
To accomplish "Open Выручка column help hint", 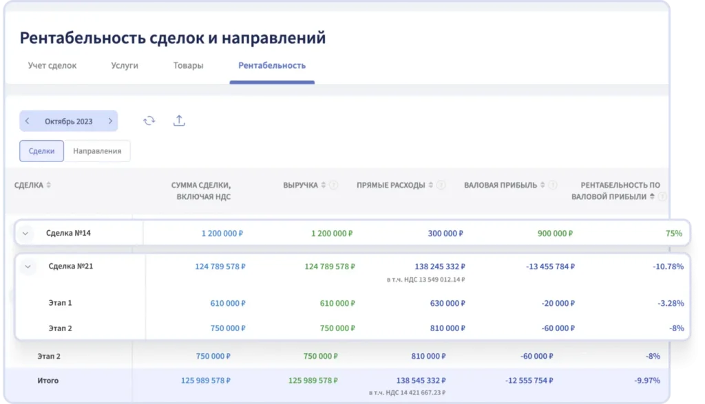I will (334, 185).
